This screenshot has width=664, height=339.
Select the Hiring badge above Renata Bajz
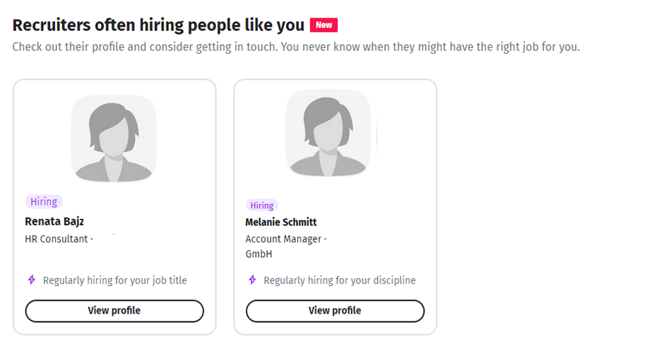[44, 202]
